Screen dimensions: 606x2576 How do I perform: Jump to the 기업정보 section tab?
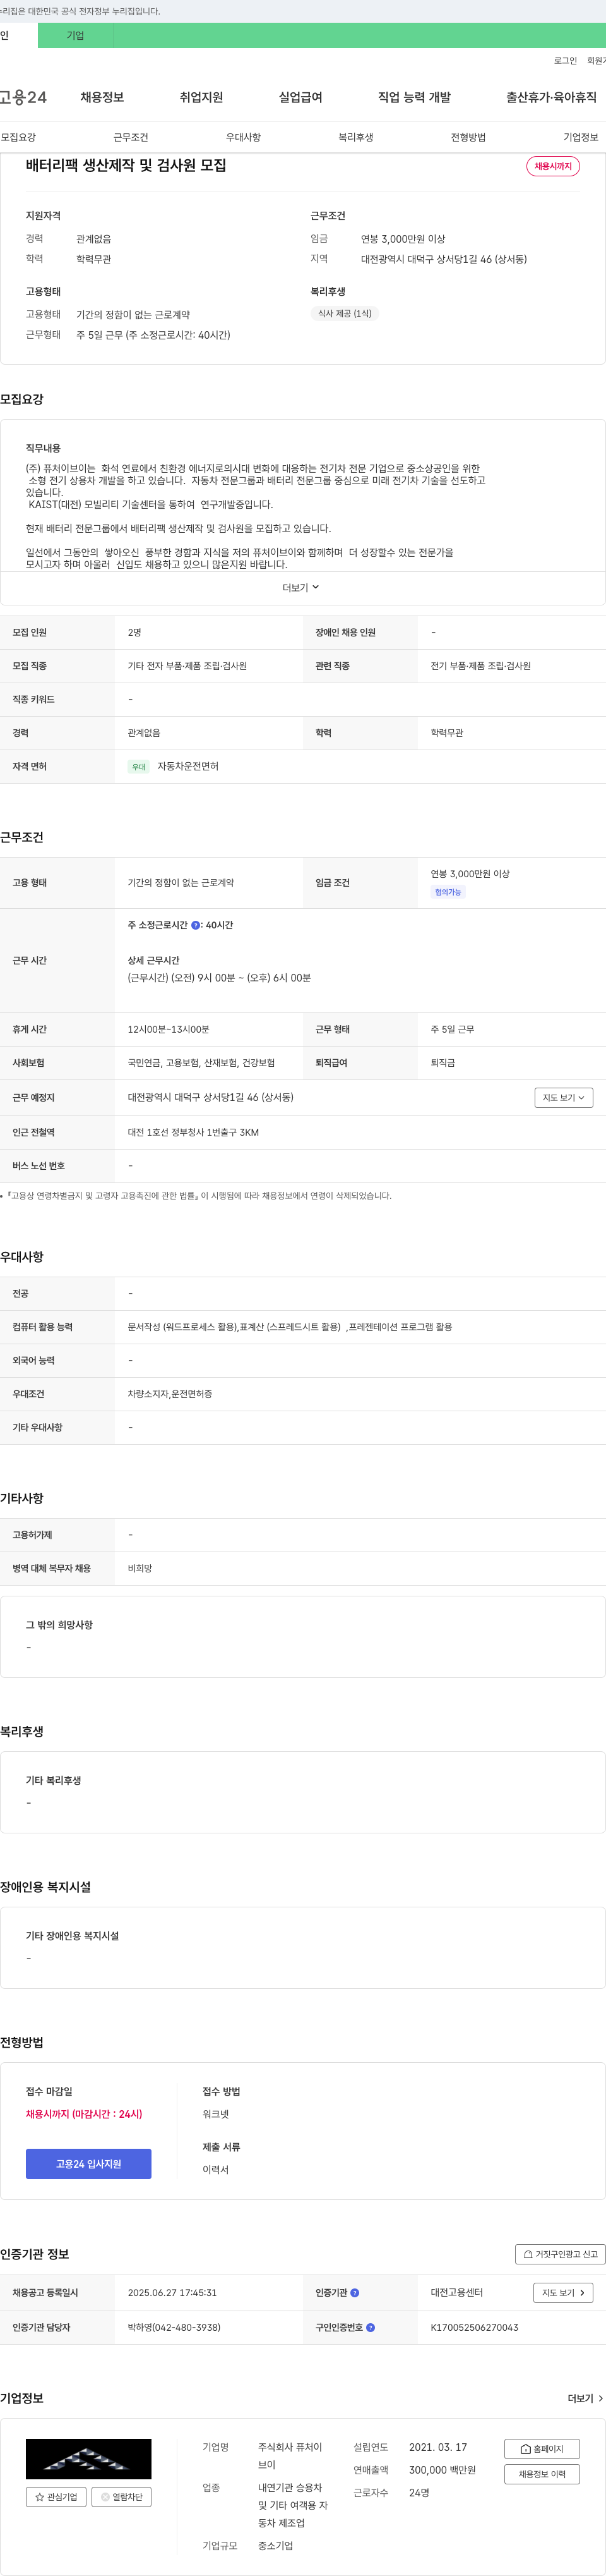[581, 137]
